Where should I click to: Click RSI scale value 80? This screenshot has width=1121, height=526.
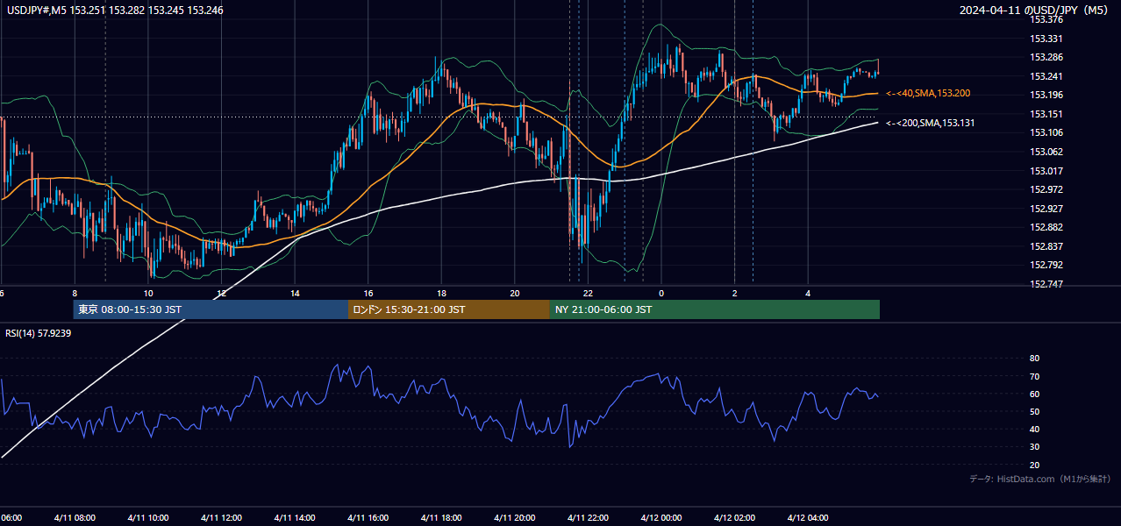[1034, 359]
